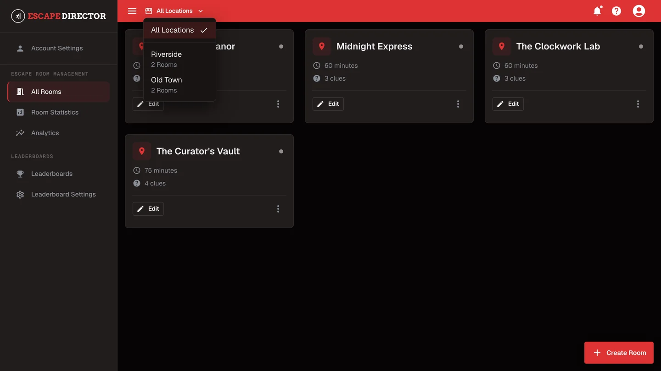Viewport: 661px width, 371px height.
Task: Open The Clockwork Lab three-dot options
Action: tap(638, 104)
